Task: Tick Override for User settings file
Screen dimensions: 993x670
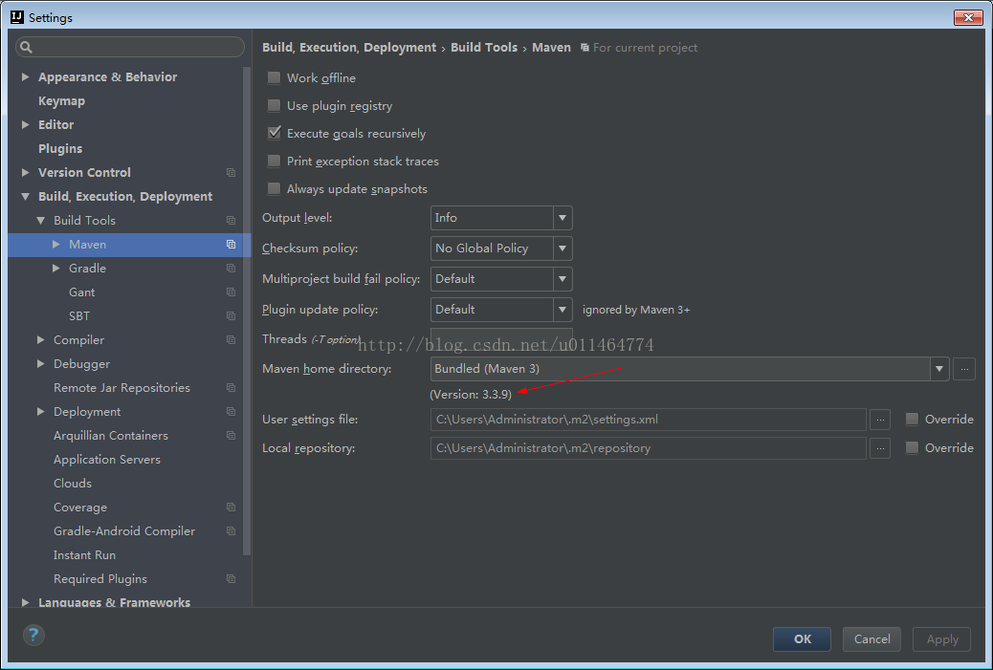Action: pyautogui.click(x=912, y=419)
